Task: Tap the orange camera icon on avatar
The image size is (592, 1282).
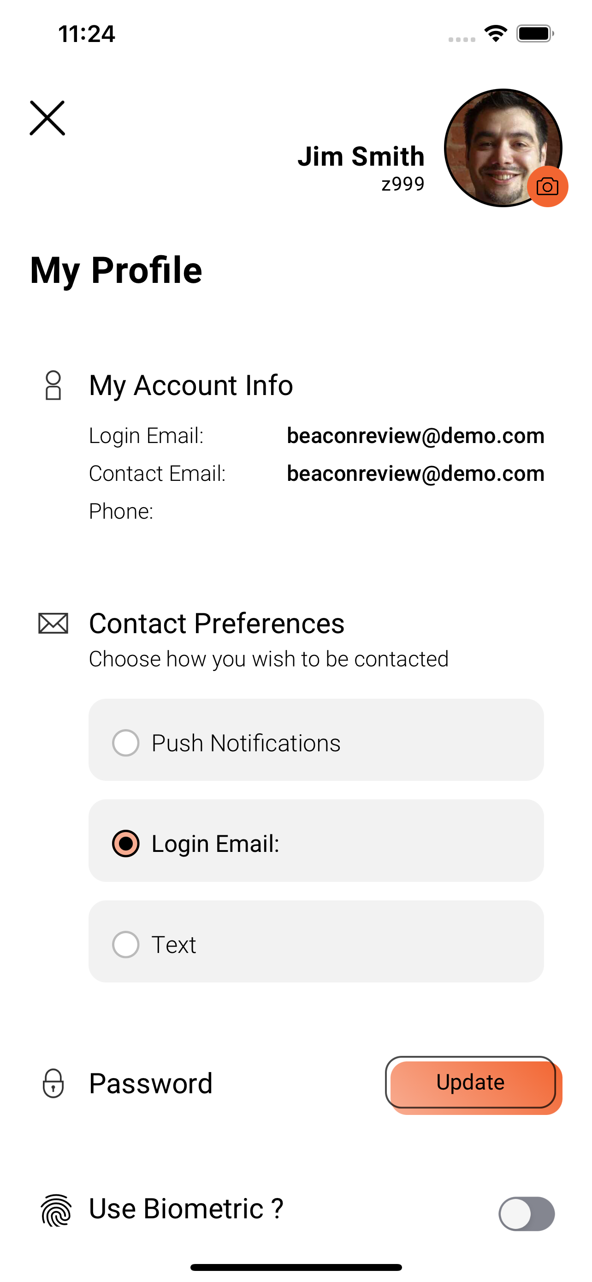Action: pos(547,186)
